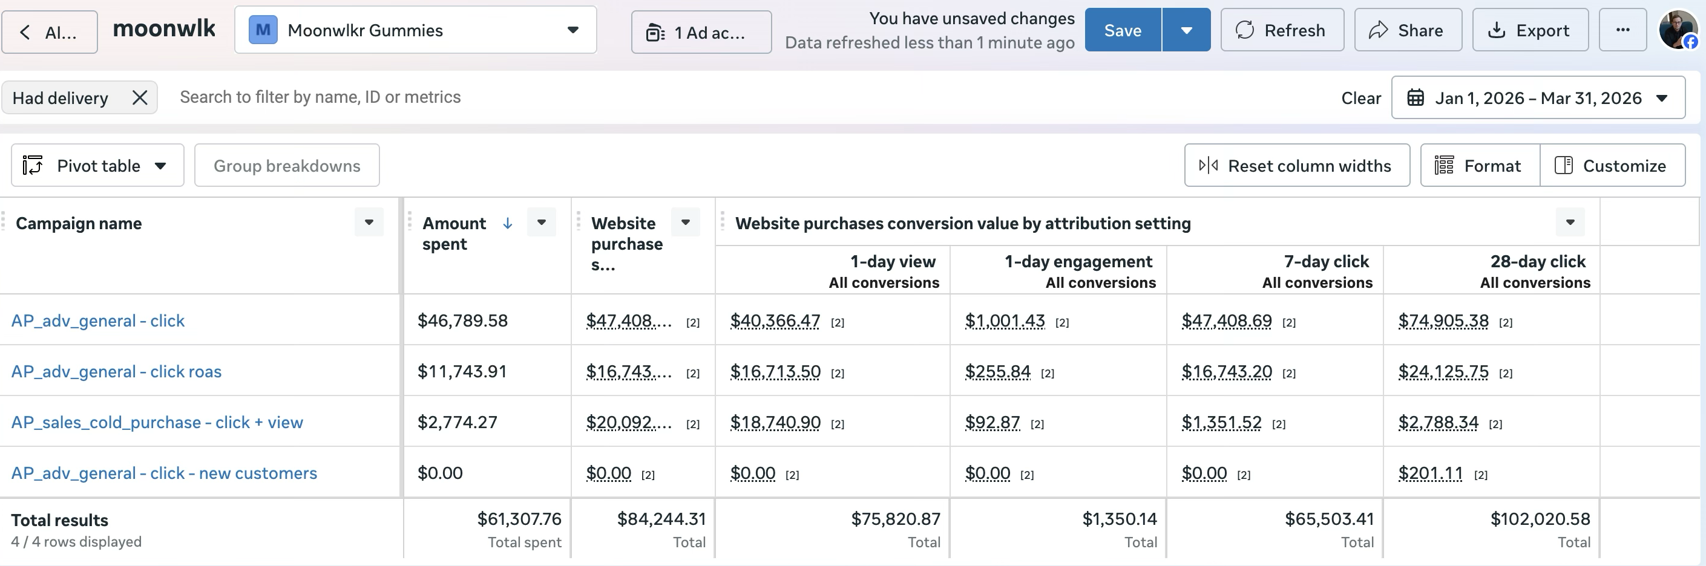Open AP_adv_general - click - new customers campaign
The width and height of the screenshot is (1706, 566).
164,473
